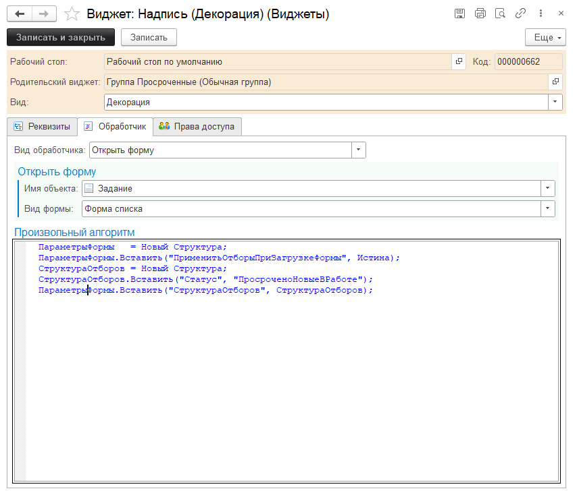Viewport: 577px width, 495px height.
Task: Open the Родительский виджет field value
Action: point(555,82)
